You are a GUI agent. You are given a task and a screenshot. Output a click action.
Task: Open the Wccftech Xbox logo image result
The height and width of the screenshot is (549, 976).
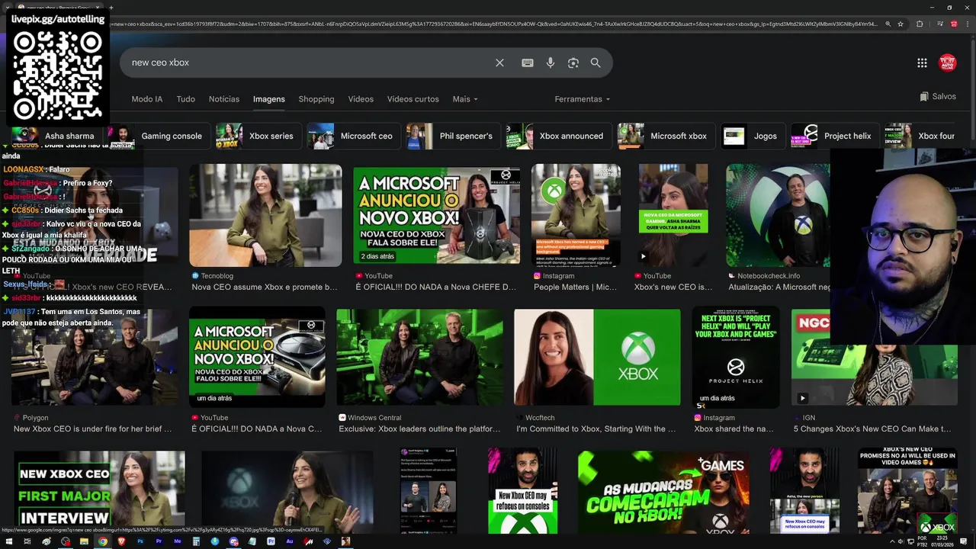click(597, 357)
